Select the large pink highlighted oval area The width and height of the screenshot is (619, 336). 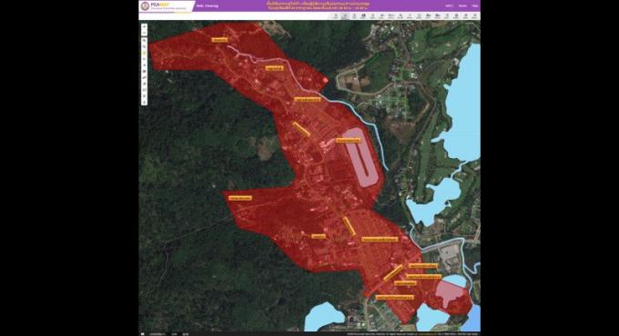tap(361, 158)
